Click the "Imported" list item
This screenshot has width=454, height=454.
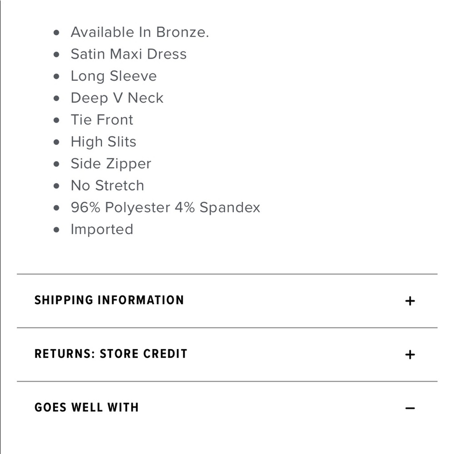point(102,229)
